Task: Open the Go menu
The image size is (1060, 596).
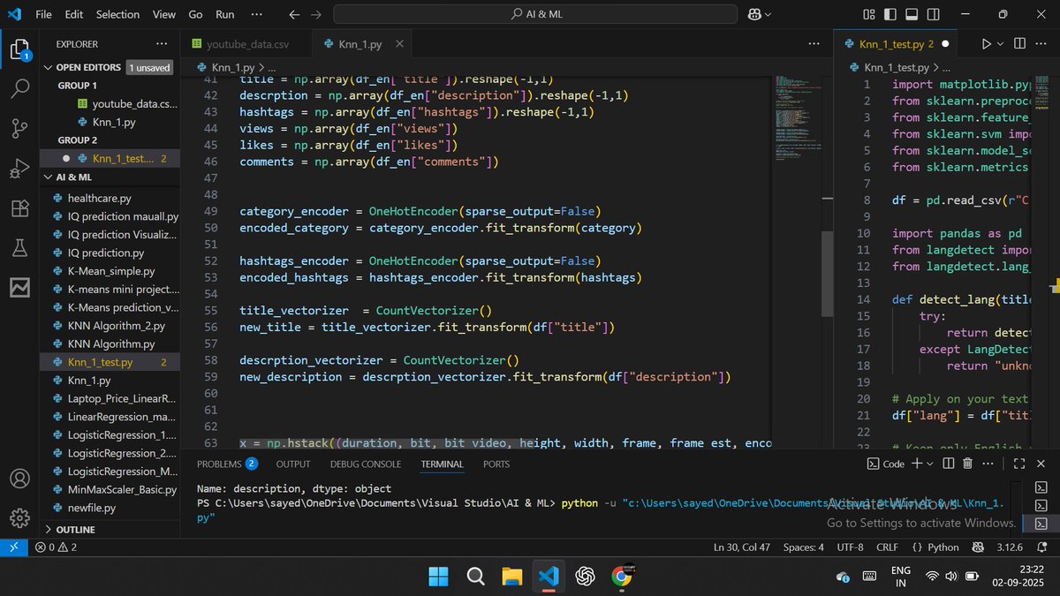Action: 196,15
